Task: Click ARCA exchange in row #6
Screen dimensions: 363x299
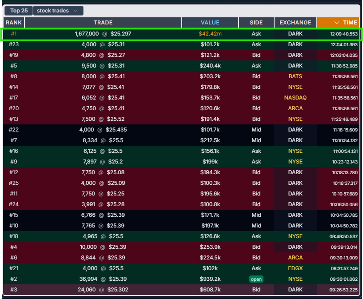Action: point(295,258)
